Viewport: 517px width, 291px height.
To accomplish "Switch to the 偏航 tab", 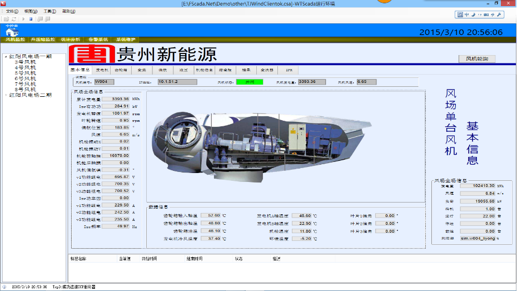I will point(162,70).
